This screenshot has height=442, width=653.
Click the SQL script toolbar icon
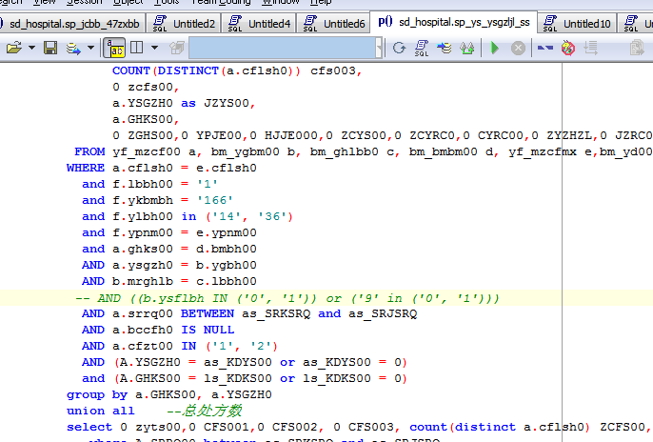[x=422, y=49]
